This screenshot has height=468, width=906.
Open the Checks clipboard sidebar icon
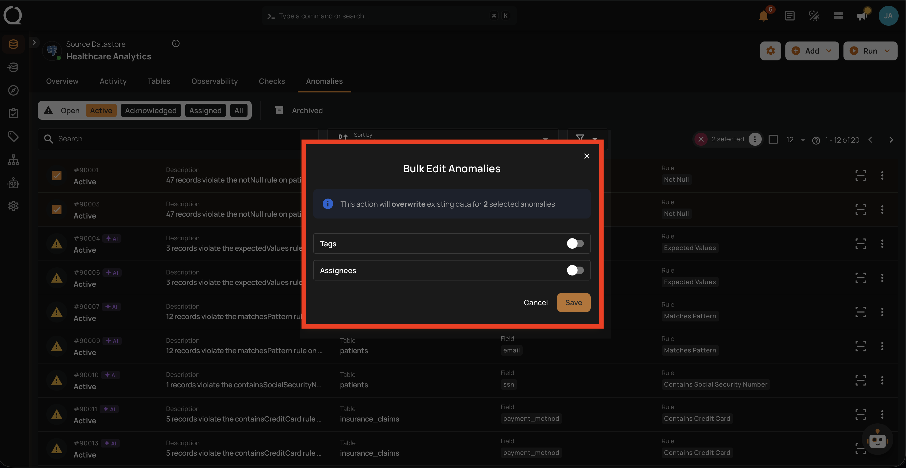13,113
